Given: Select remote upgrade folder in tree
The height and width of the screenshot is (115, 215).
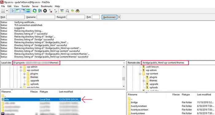Looking at the screenshot, I should tap(154, 84).
